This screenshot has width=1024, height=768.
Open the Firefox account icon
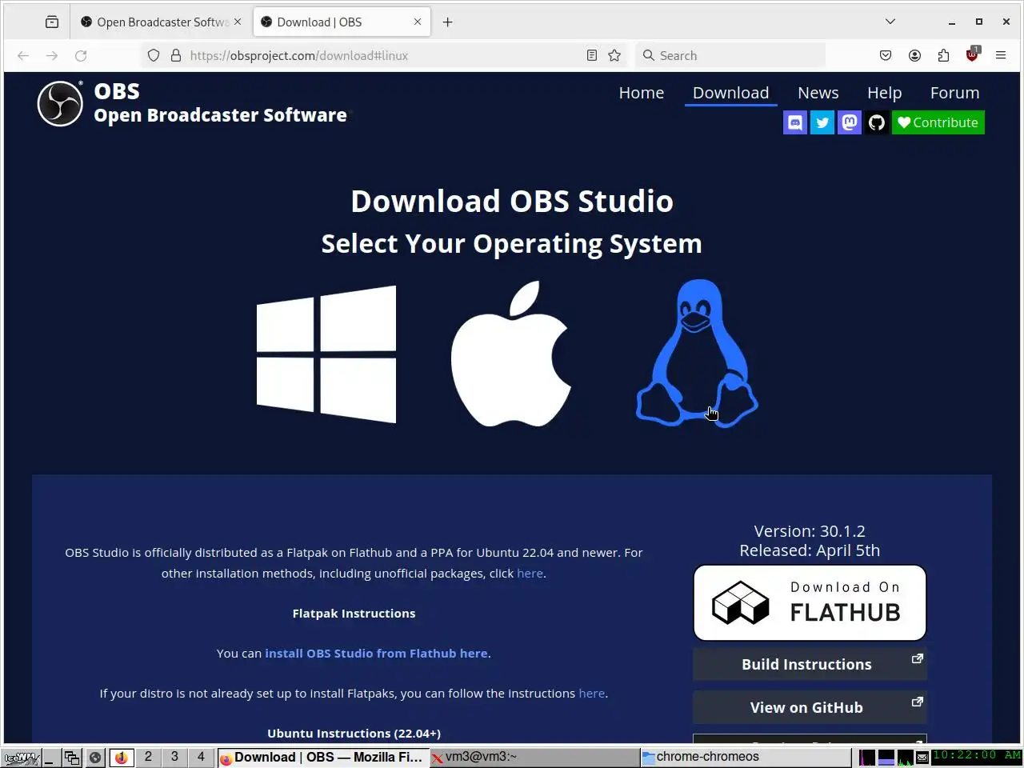[914, 55]
